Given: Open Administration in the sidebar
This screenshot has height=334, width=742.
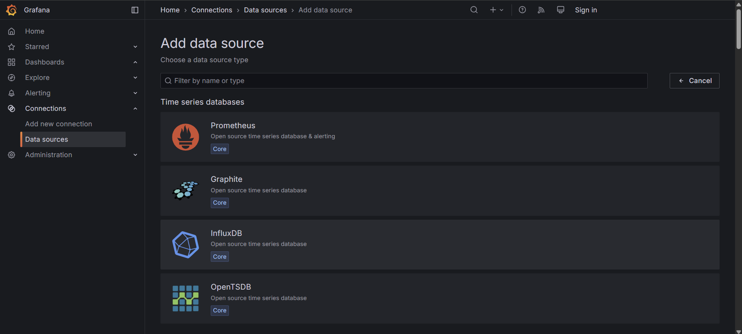Looking at the screenshot, I should click(x=49, y=155).
